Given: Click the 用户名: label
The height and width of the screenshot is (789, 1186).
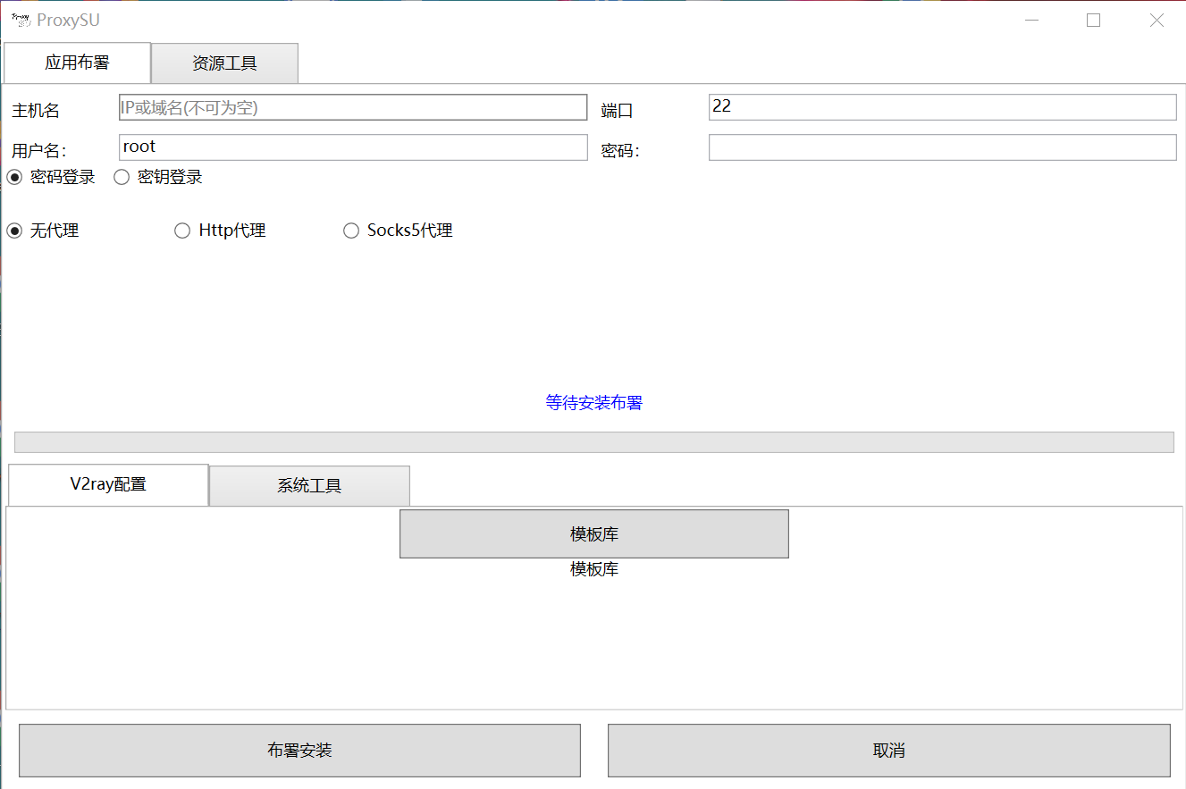Looking at the screenshot, I should point(39,151).
